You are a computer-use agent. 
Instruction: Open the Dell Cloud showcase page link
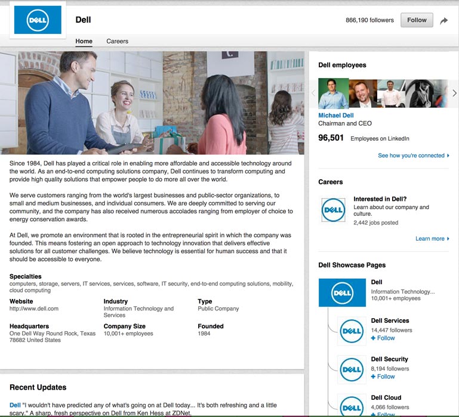[386, 398]
